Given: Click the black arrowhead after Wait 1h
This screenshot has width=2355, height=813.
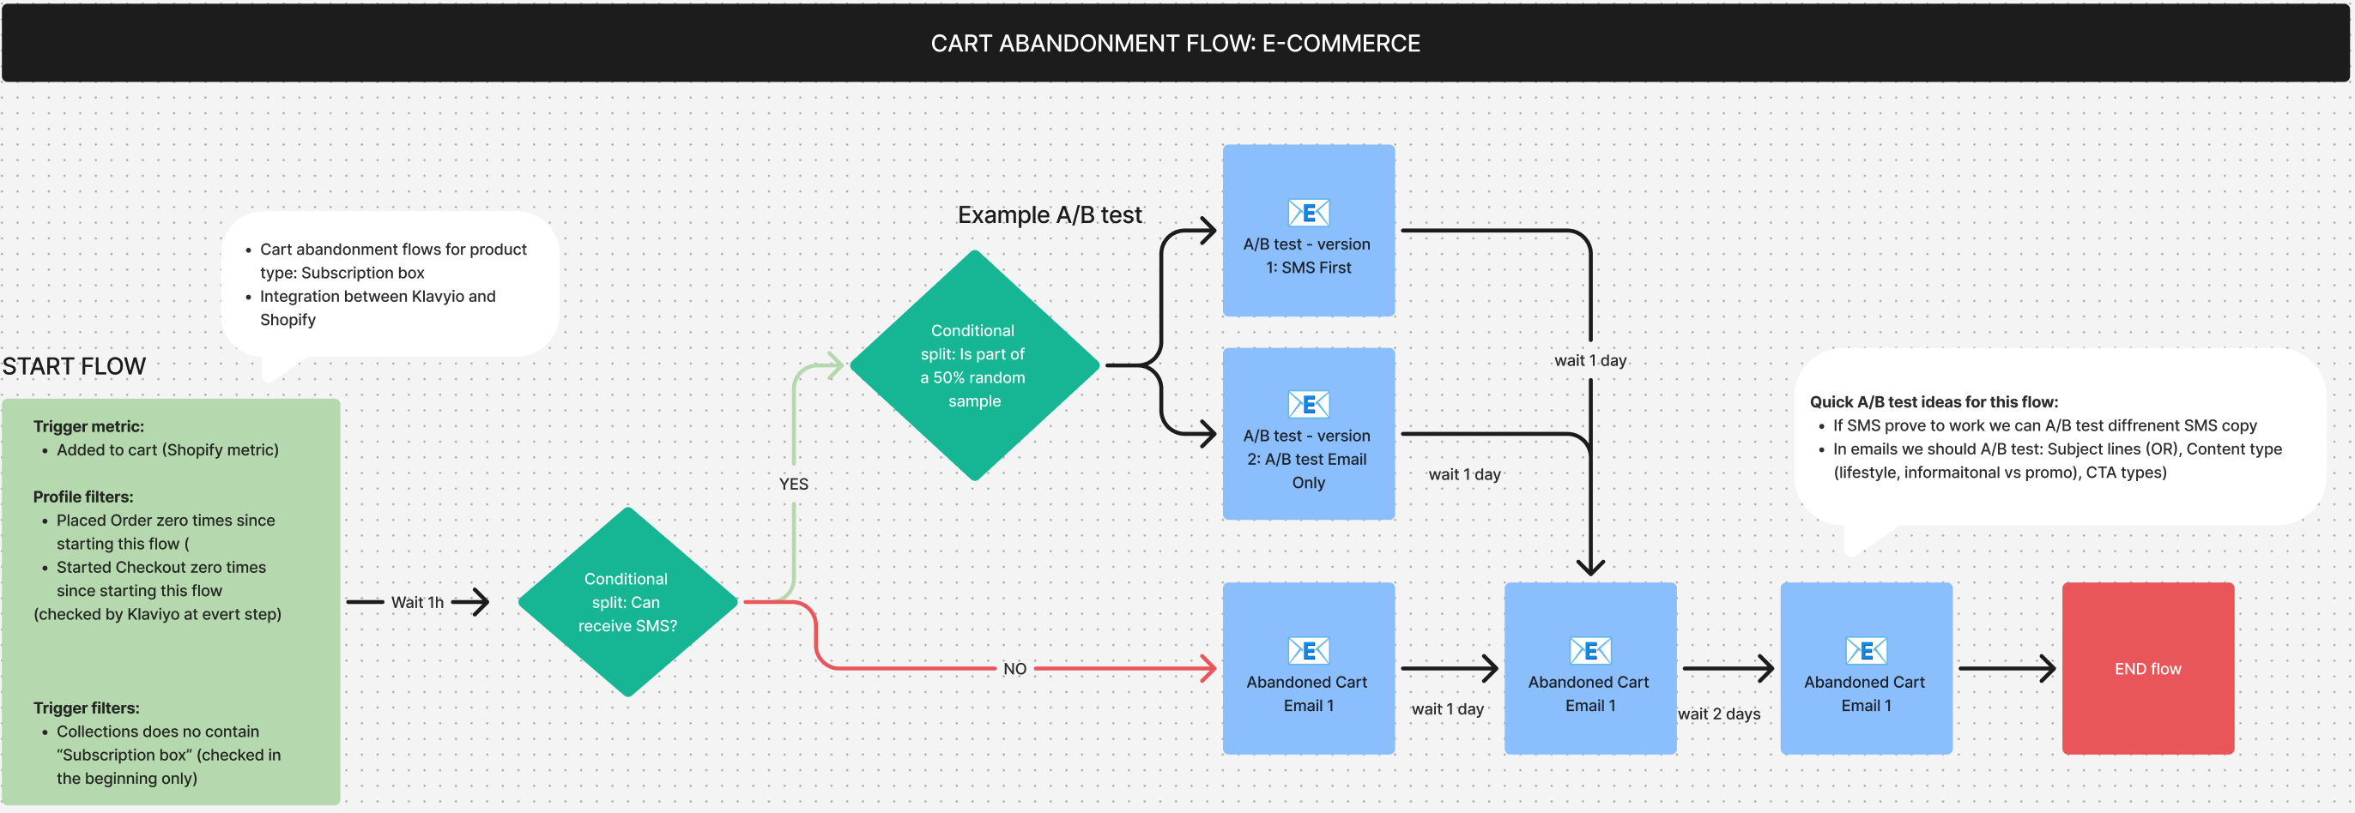Looking at the screenshot, I should pos(476,602).
